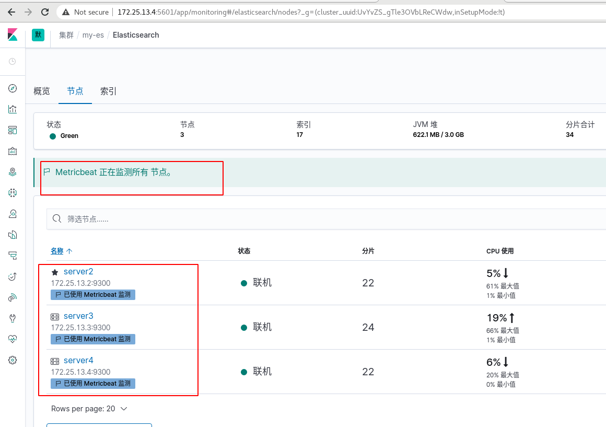The width and height of the screenshot is (606, 427).
Task: Click the 分片 column header
Action: [368, 251]
